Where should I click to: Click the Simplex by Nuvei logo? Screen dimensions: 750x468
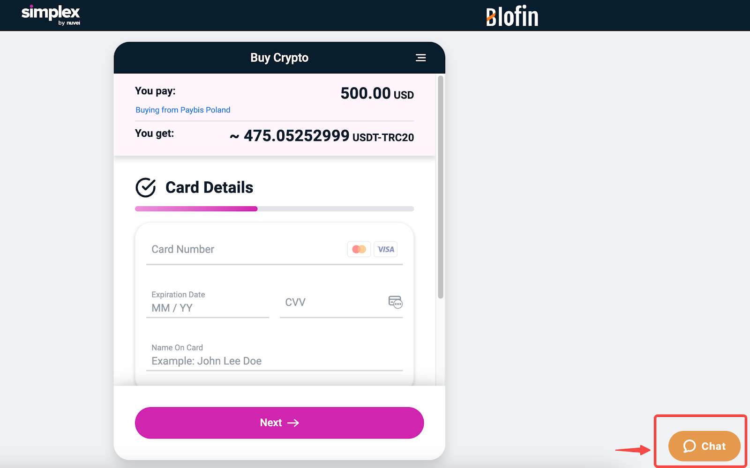(51, 15)
